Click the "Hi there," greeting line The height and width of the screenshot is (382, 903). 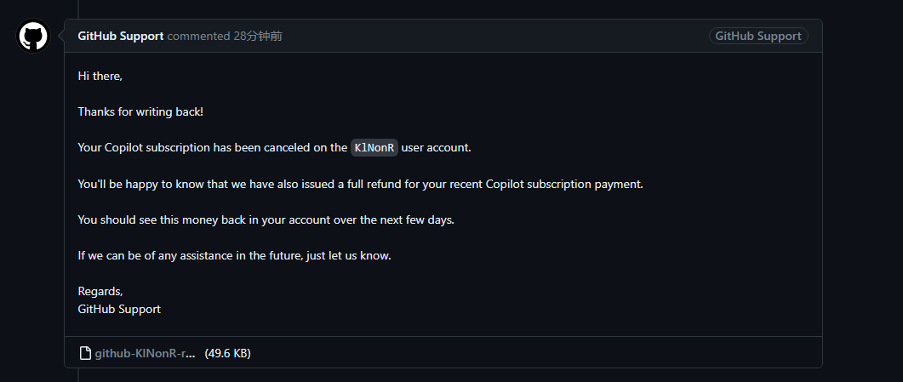[100, 76]
